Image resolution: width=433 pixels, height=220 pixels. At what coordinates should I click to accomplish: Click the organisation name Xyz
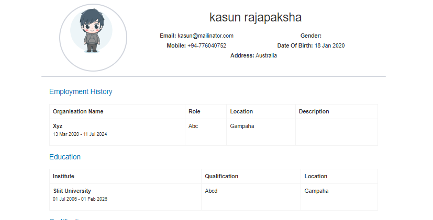point(58,126)
